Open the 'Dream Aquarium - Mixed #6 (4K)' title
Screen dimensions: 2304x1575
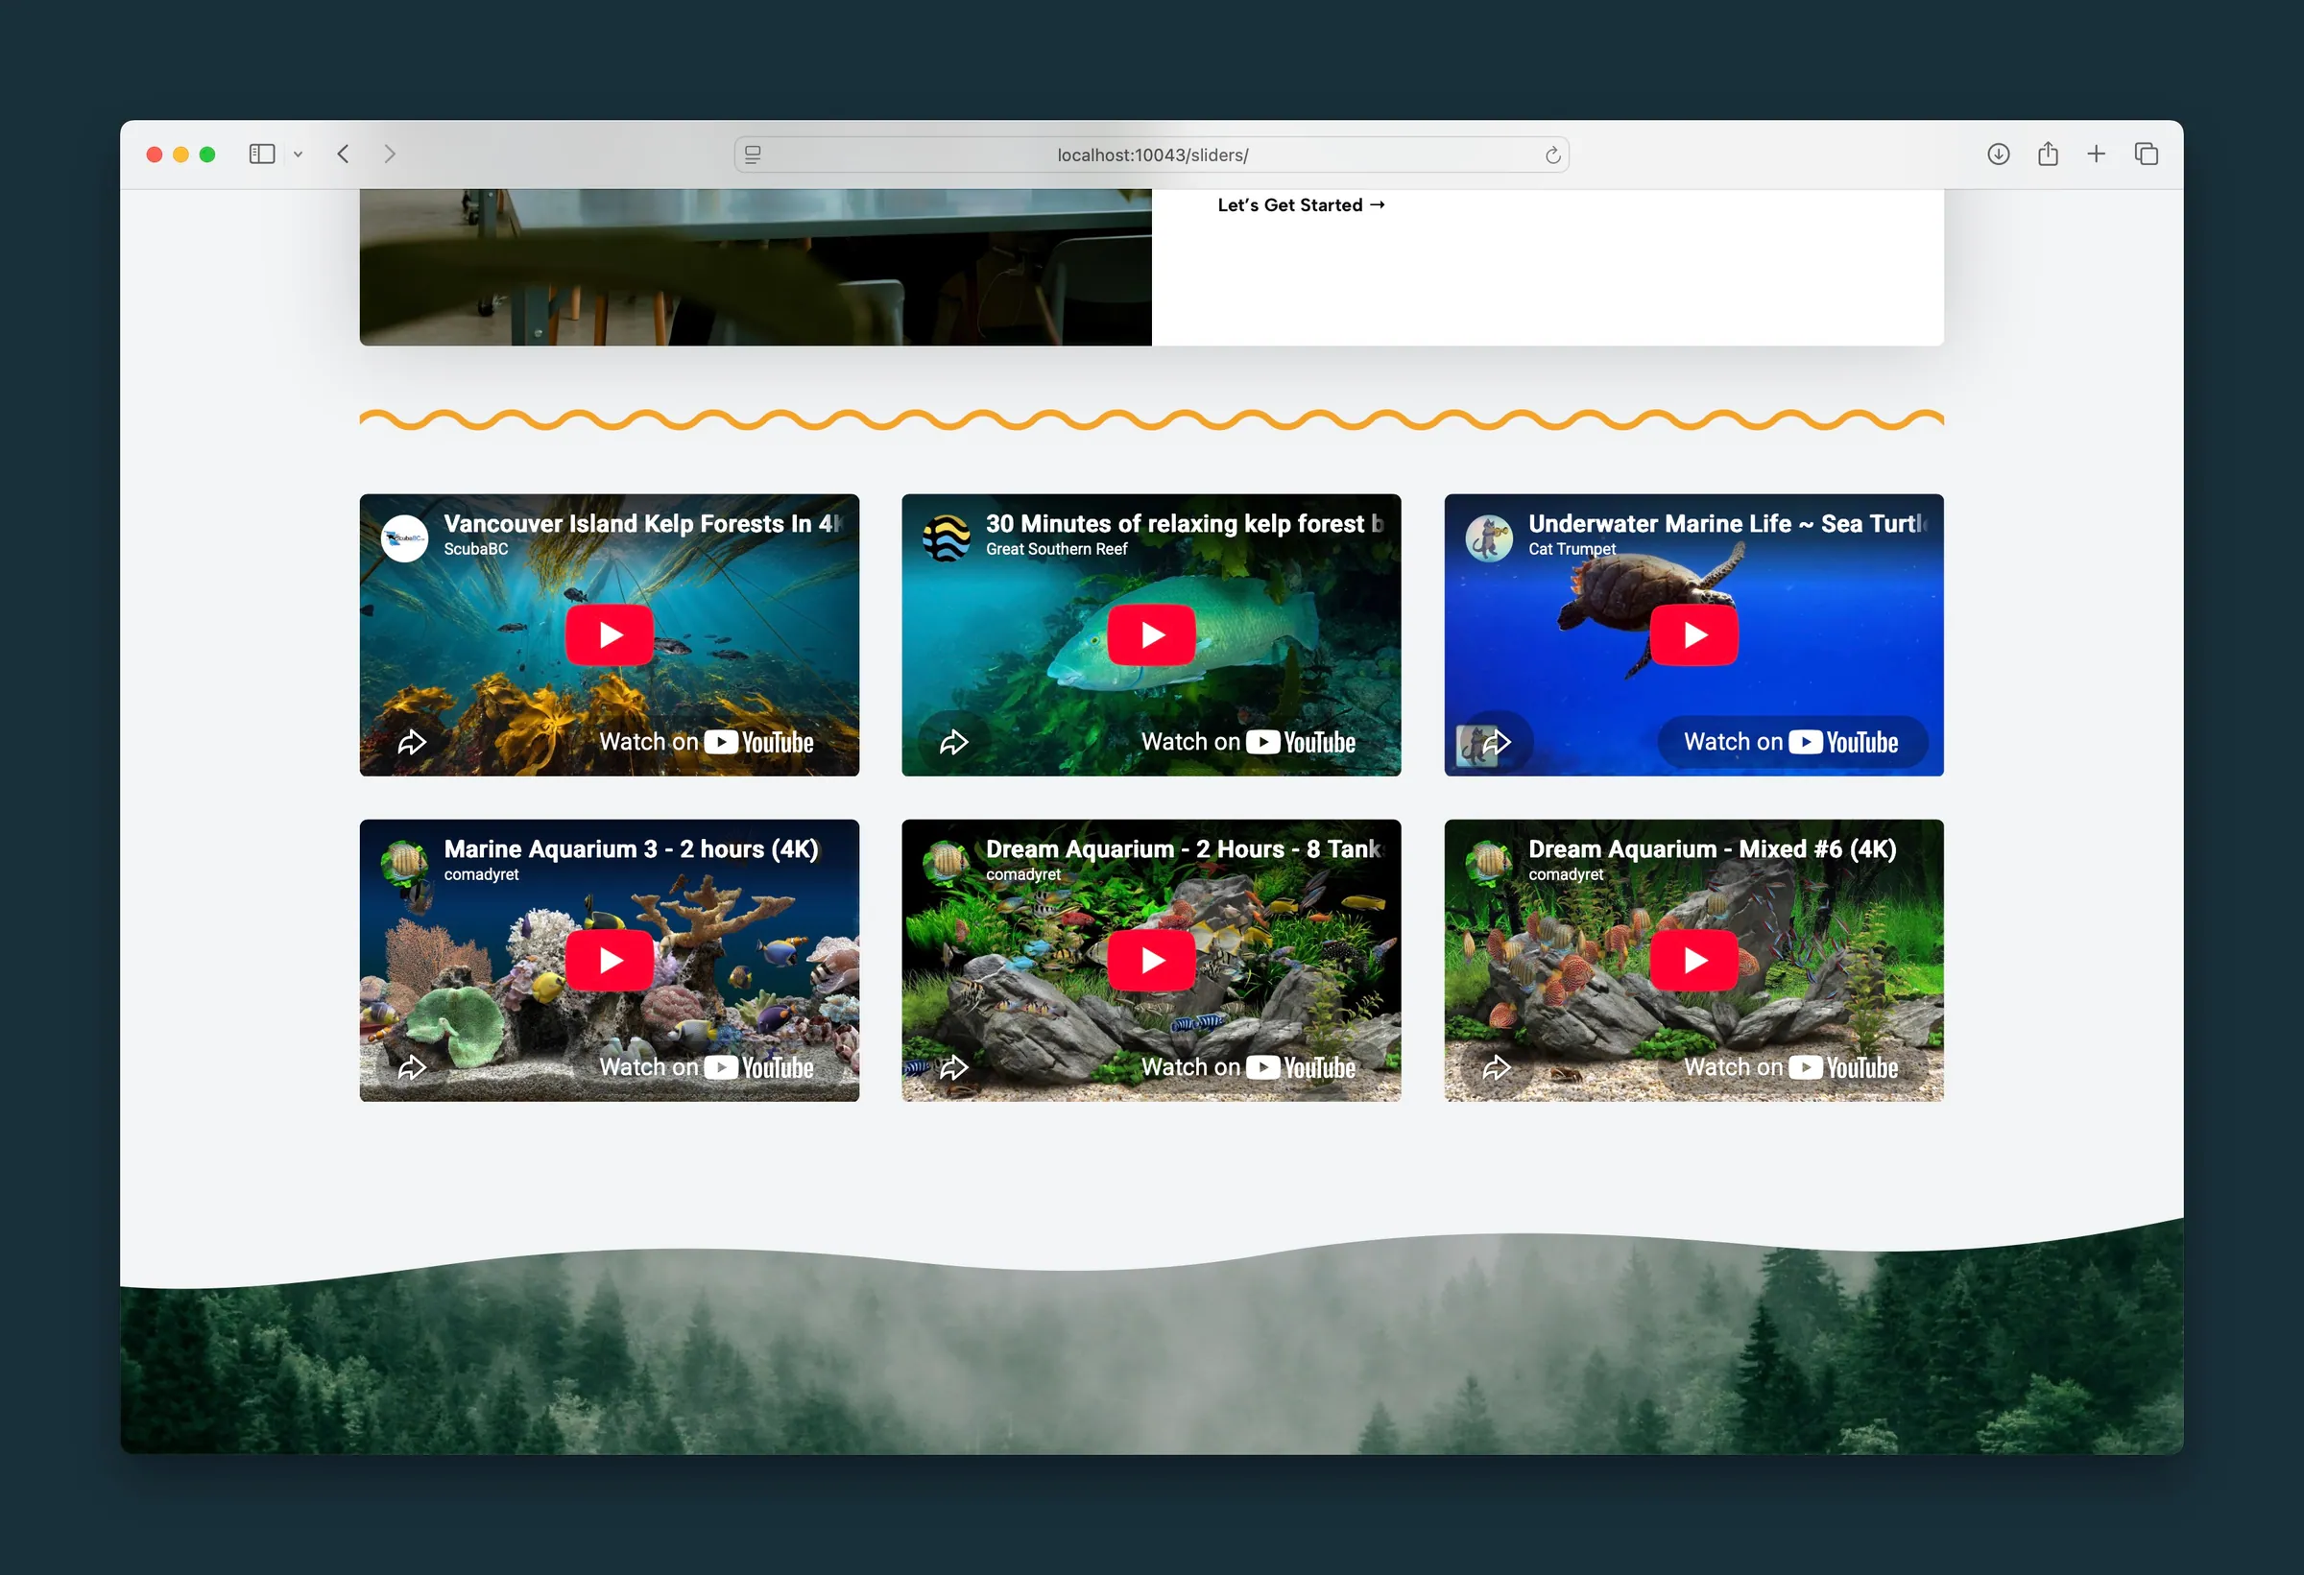1712,848
